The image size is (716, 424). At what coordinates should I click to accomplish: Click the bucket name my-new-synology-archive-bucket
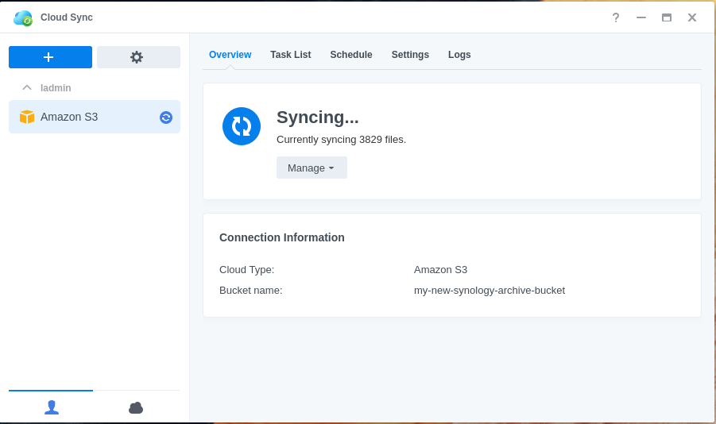coord(489,291)
